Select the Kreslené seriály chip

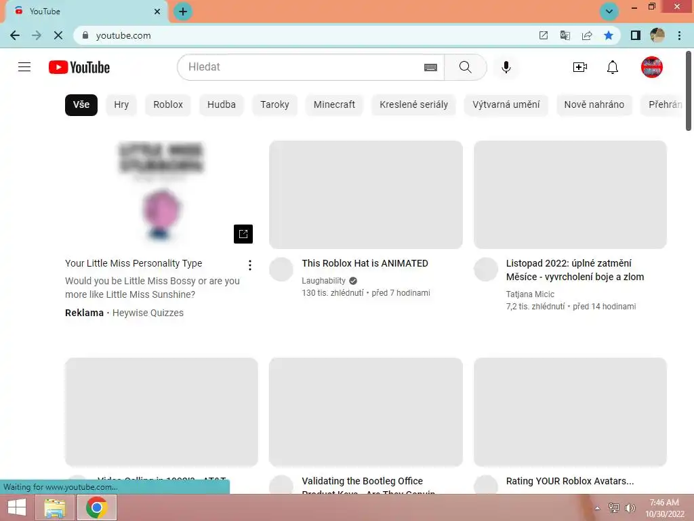click(x=413, y=105)
